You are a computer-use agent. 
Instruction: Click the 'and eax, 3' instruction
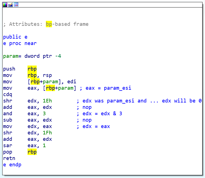[x=24, y=114]
